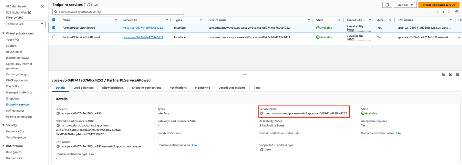This screenshot has width=462, height=165.
Task: Open the Notifications tab
Action: pos(178,88)
